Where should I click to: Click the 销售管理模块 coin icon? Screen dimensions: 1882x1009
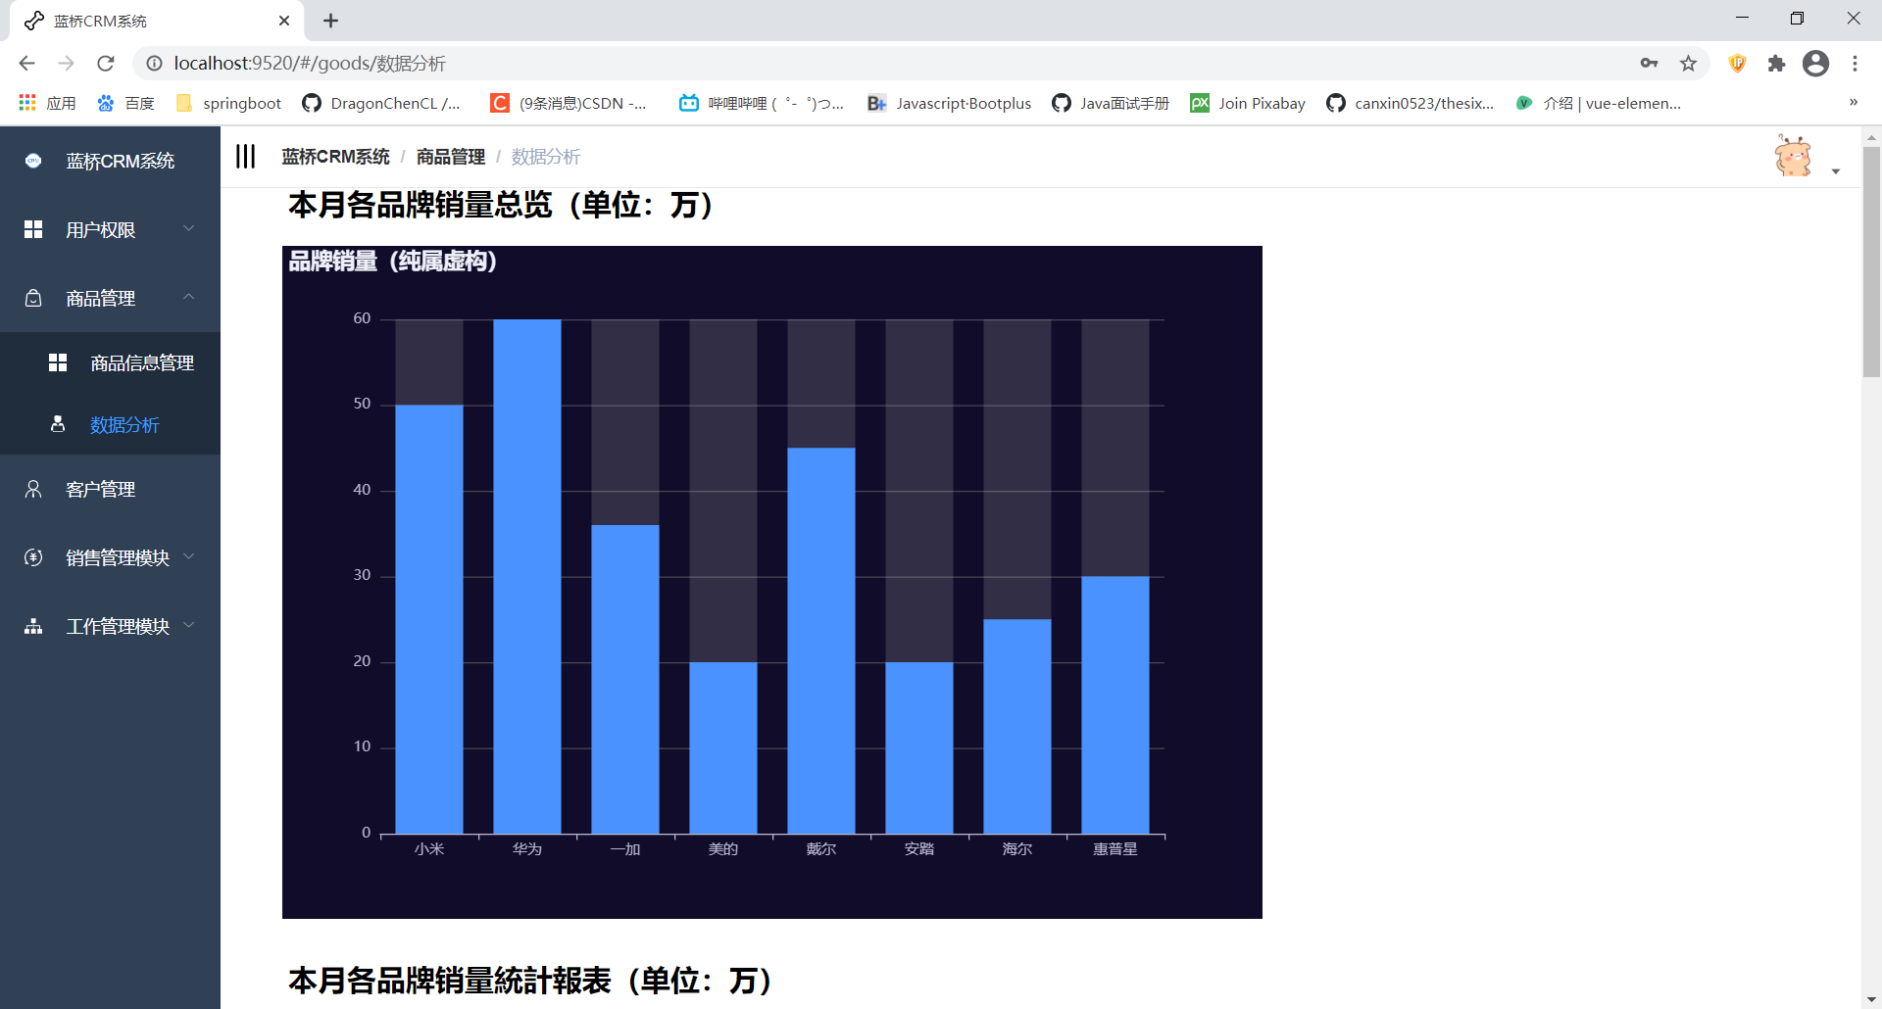pos(33,557)
